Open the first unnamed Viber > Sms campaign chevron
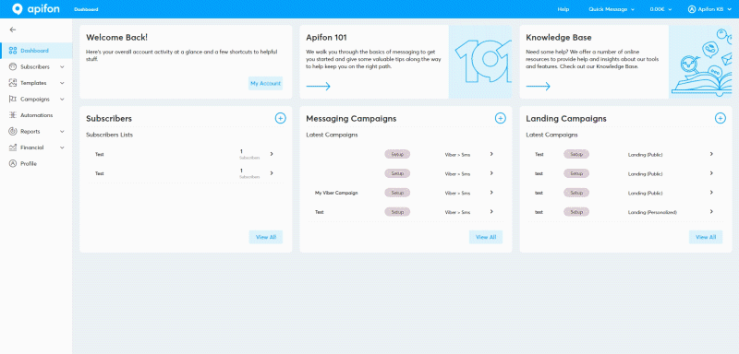Viewport: 739px width, 354px height. [491, 154]
